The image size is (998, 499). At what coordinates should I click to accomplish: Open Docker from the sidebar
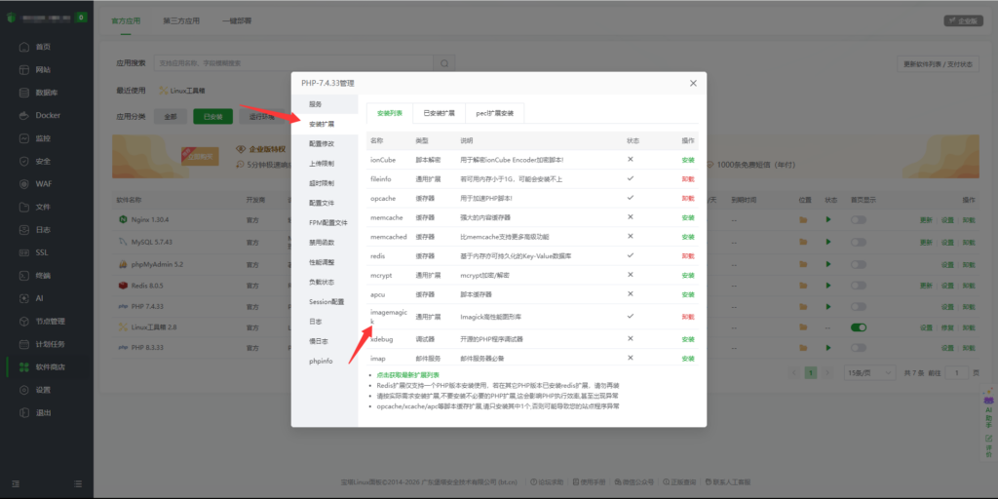click(x=48, y=115)
